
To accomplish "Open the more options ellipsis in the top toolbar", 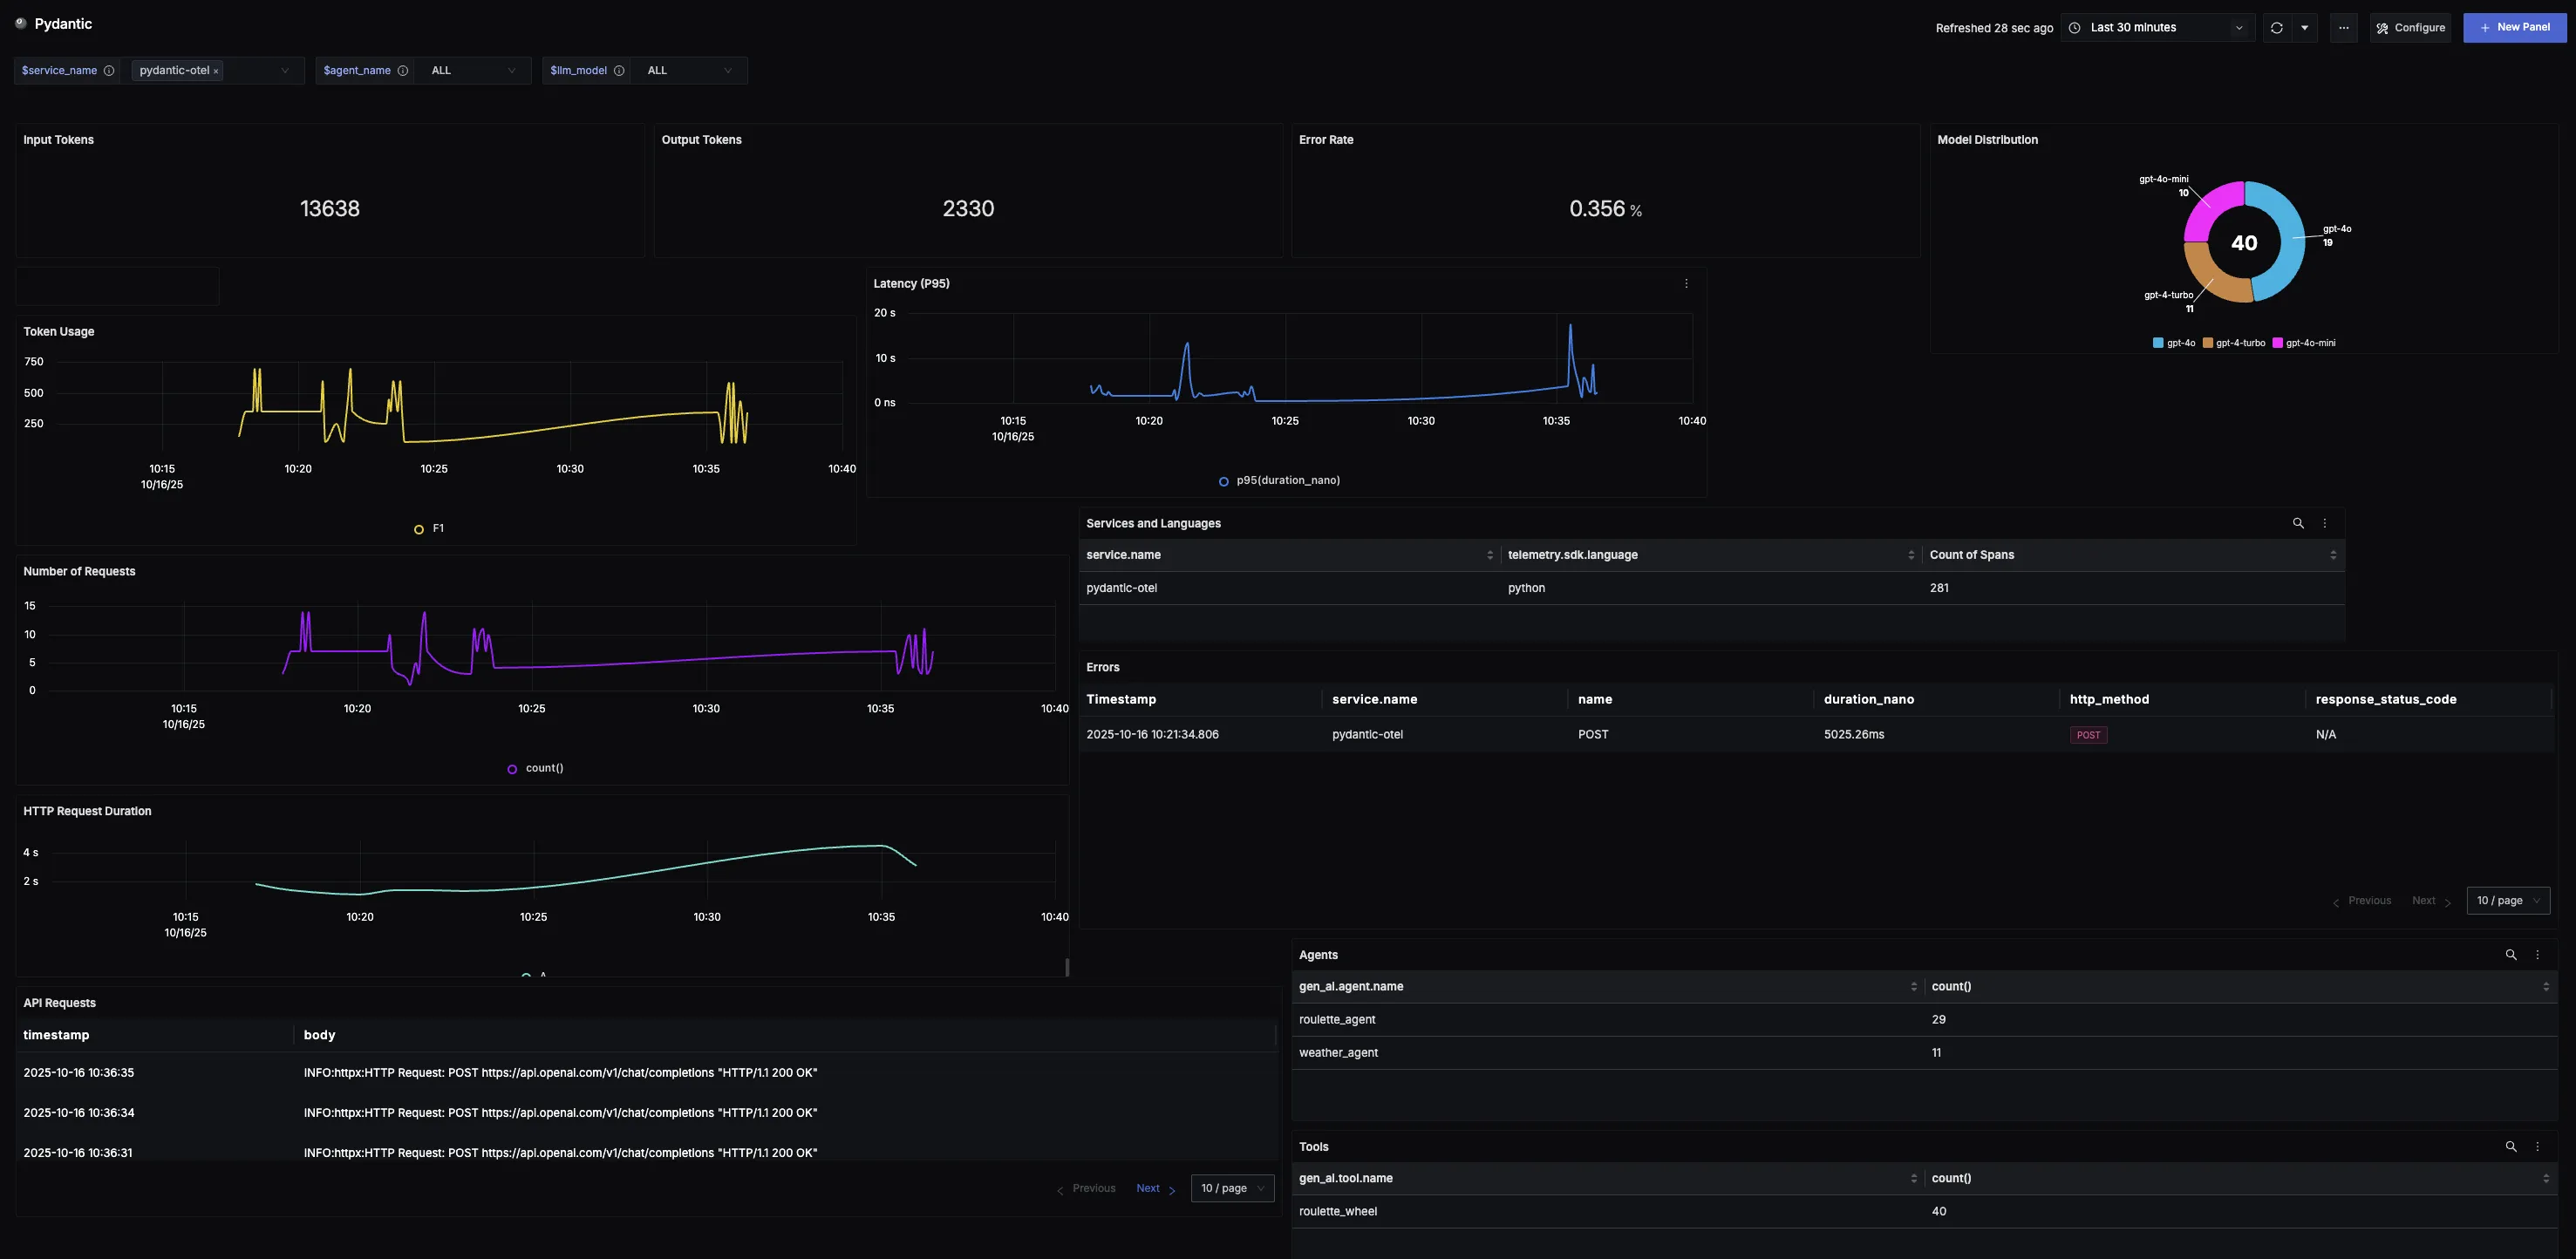I will pyautogui.click(x=2343, y=27).
